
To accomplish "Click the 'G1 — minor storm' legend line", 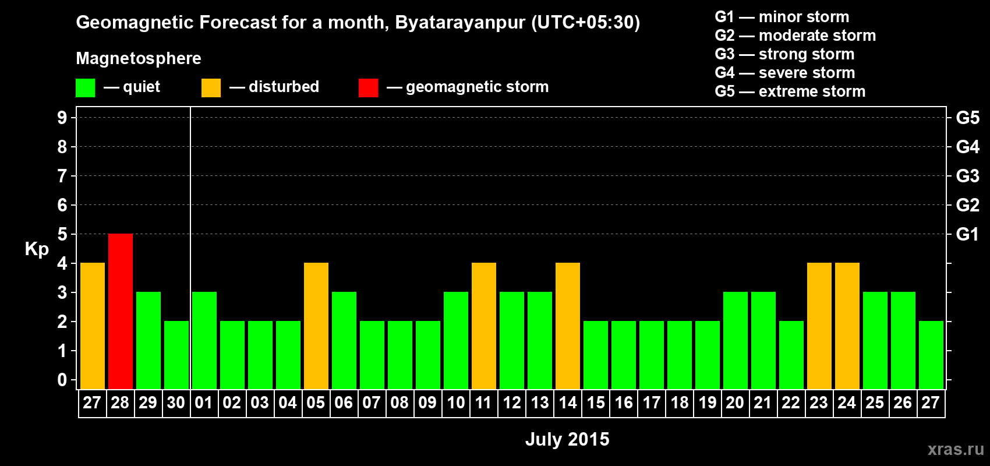I will tap(782, 17).
